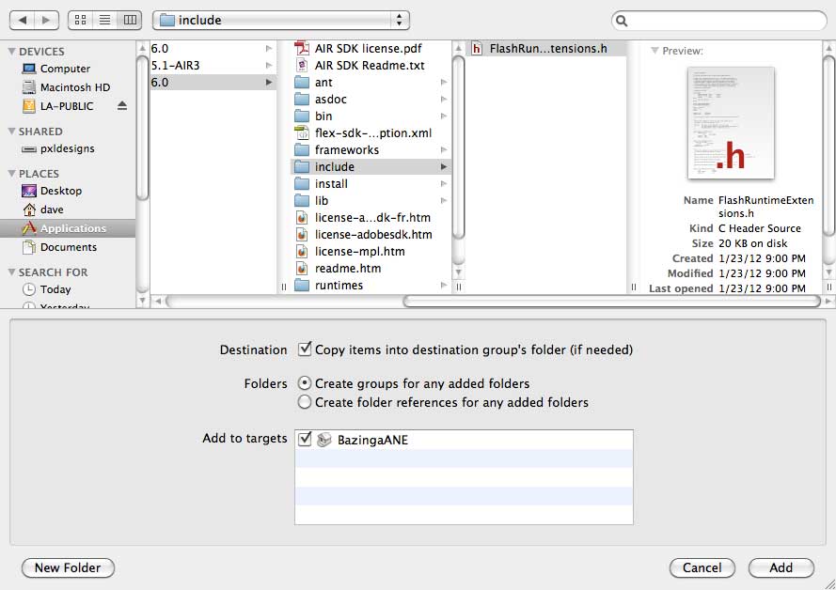Image resolution: width=836 pixels, height=590 pixels.
Task: Expand the frameworks folder arrow
Action: pos(444,150)
